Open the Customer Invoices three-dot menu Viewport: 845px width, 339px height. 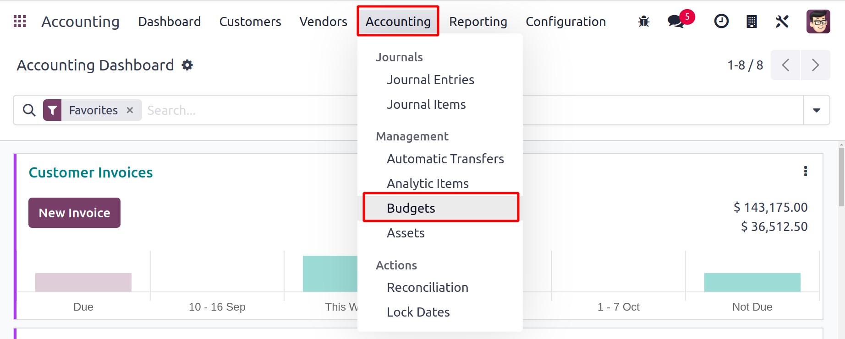point(805,171)
